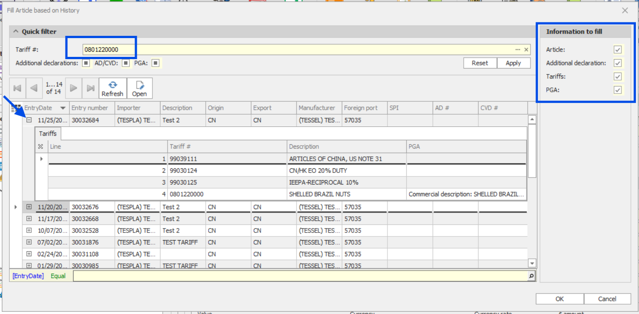
Task: Switch to the Tariffs tab
Action: point(48,133)
